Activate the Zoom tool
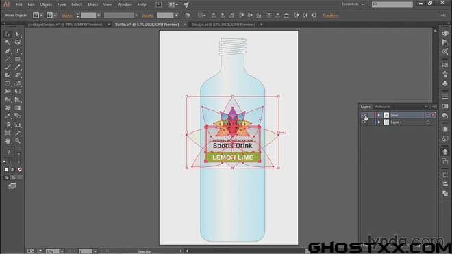The image size is (452, 254). click(x=18, y=141)
